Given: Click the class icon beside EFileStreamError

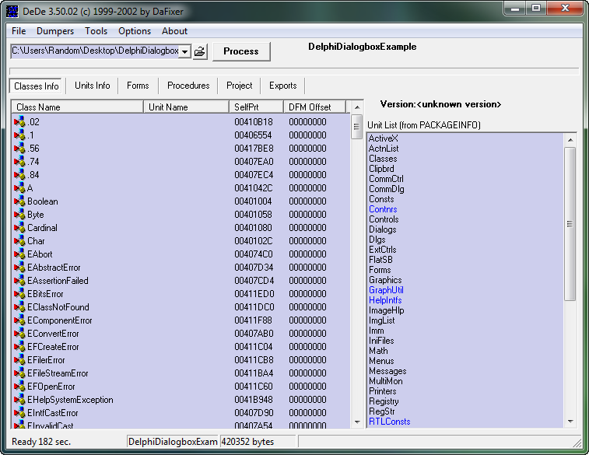Looking at the screenshot, I should click(x=19, y=373).
